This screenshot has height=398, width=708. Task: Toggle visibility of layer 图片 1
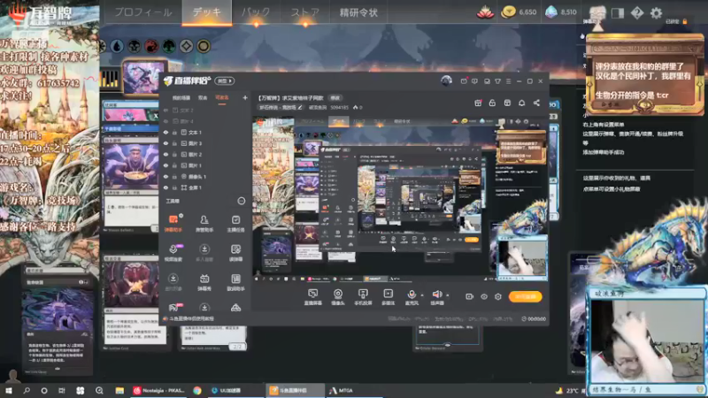pyautogui.click(x=165, y=165)
